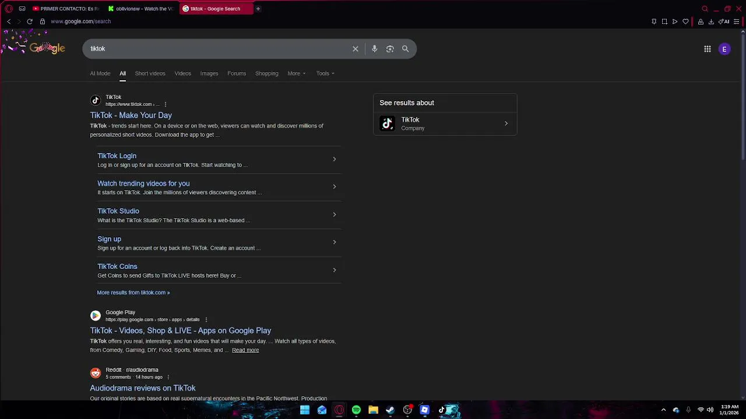Screen dimensions: 746x419
Task: Show hidden system tray icons
Action: point(663,410)
